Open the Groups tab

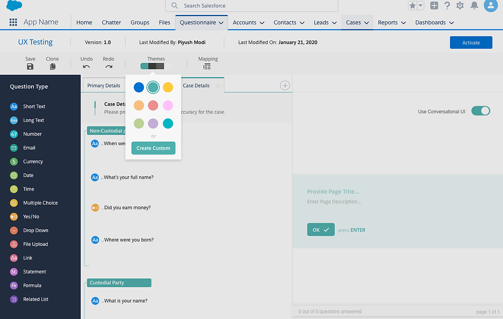[x=140, y=22]
